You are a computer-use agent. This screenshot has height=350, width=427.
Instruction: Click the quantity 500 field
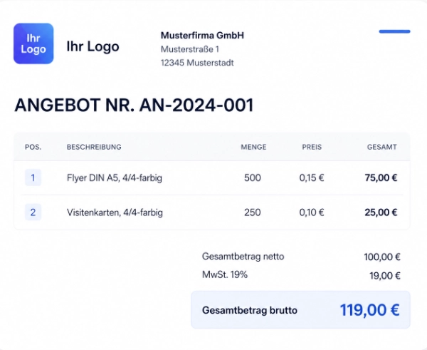pos(253,177)
